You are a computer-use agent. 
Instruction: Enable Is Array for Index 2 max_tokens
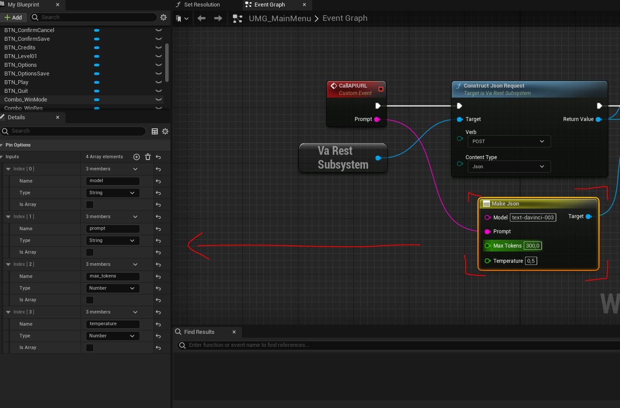[90, 300]
